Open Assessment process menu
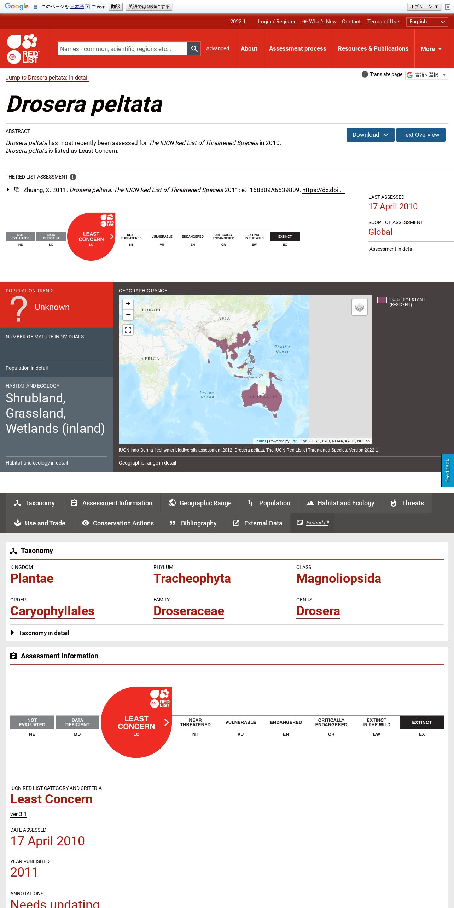 click(297, 49)
